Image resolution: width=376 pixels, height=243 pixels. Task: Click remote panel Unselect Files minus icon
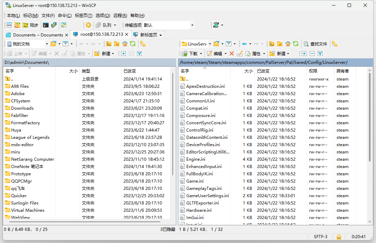tap(312, 54)
